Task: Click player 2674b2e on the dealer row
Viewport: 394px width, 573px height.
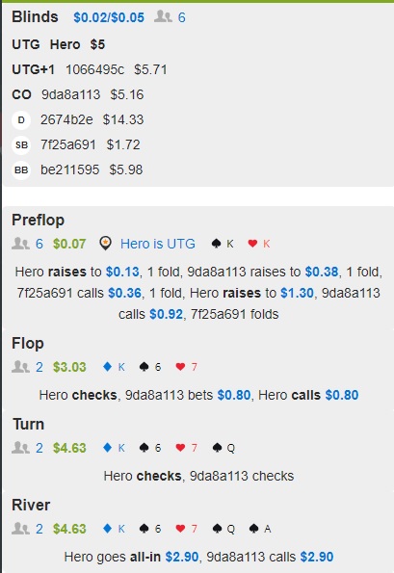Action: pos(66,119)
